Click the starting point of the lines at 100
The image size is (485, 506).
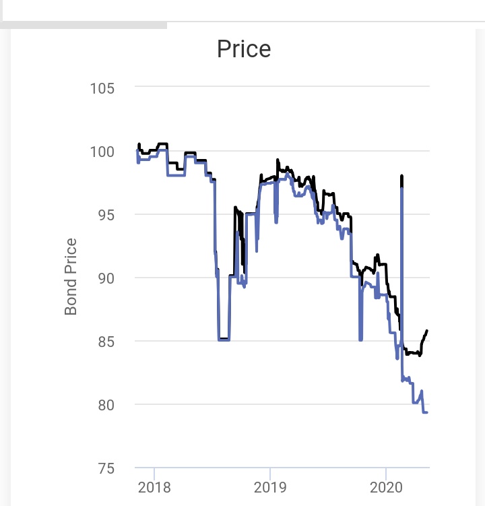click(137, 150)
